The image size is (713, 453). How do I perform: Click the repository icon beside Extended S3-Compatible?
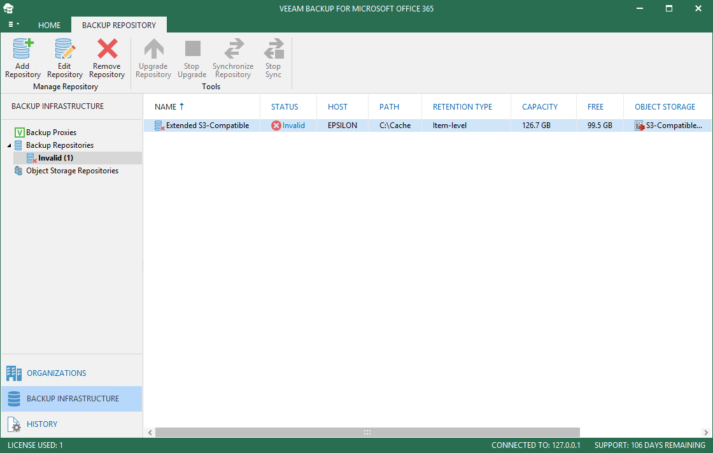coord(159,126)
